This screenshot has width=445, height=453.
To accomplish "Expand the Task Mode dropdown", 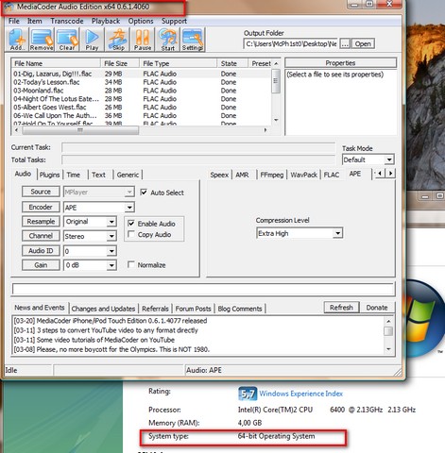I will [389, 159].
